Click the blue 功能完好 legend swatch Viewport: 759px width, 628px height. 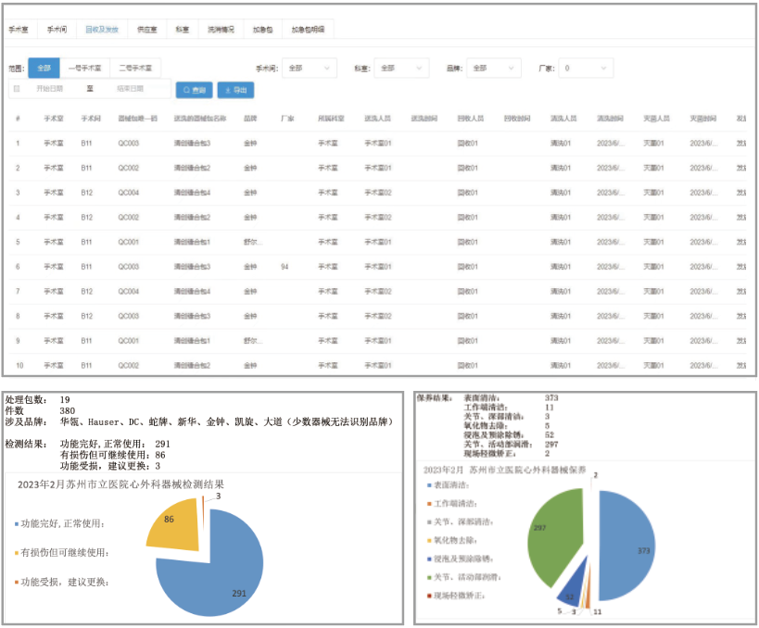16,524
